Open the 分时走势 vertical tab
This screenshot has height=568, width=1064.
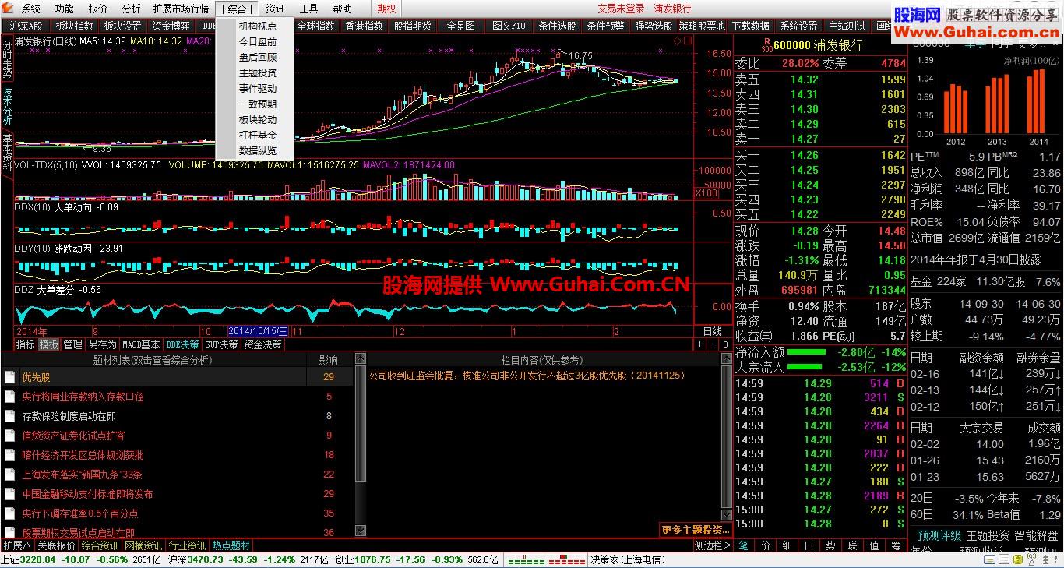tap(7, 58)
